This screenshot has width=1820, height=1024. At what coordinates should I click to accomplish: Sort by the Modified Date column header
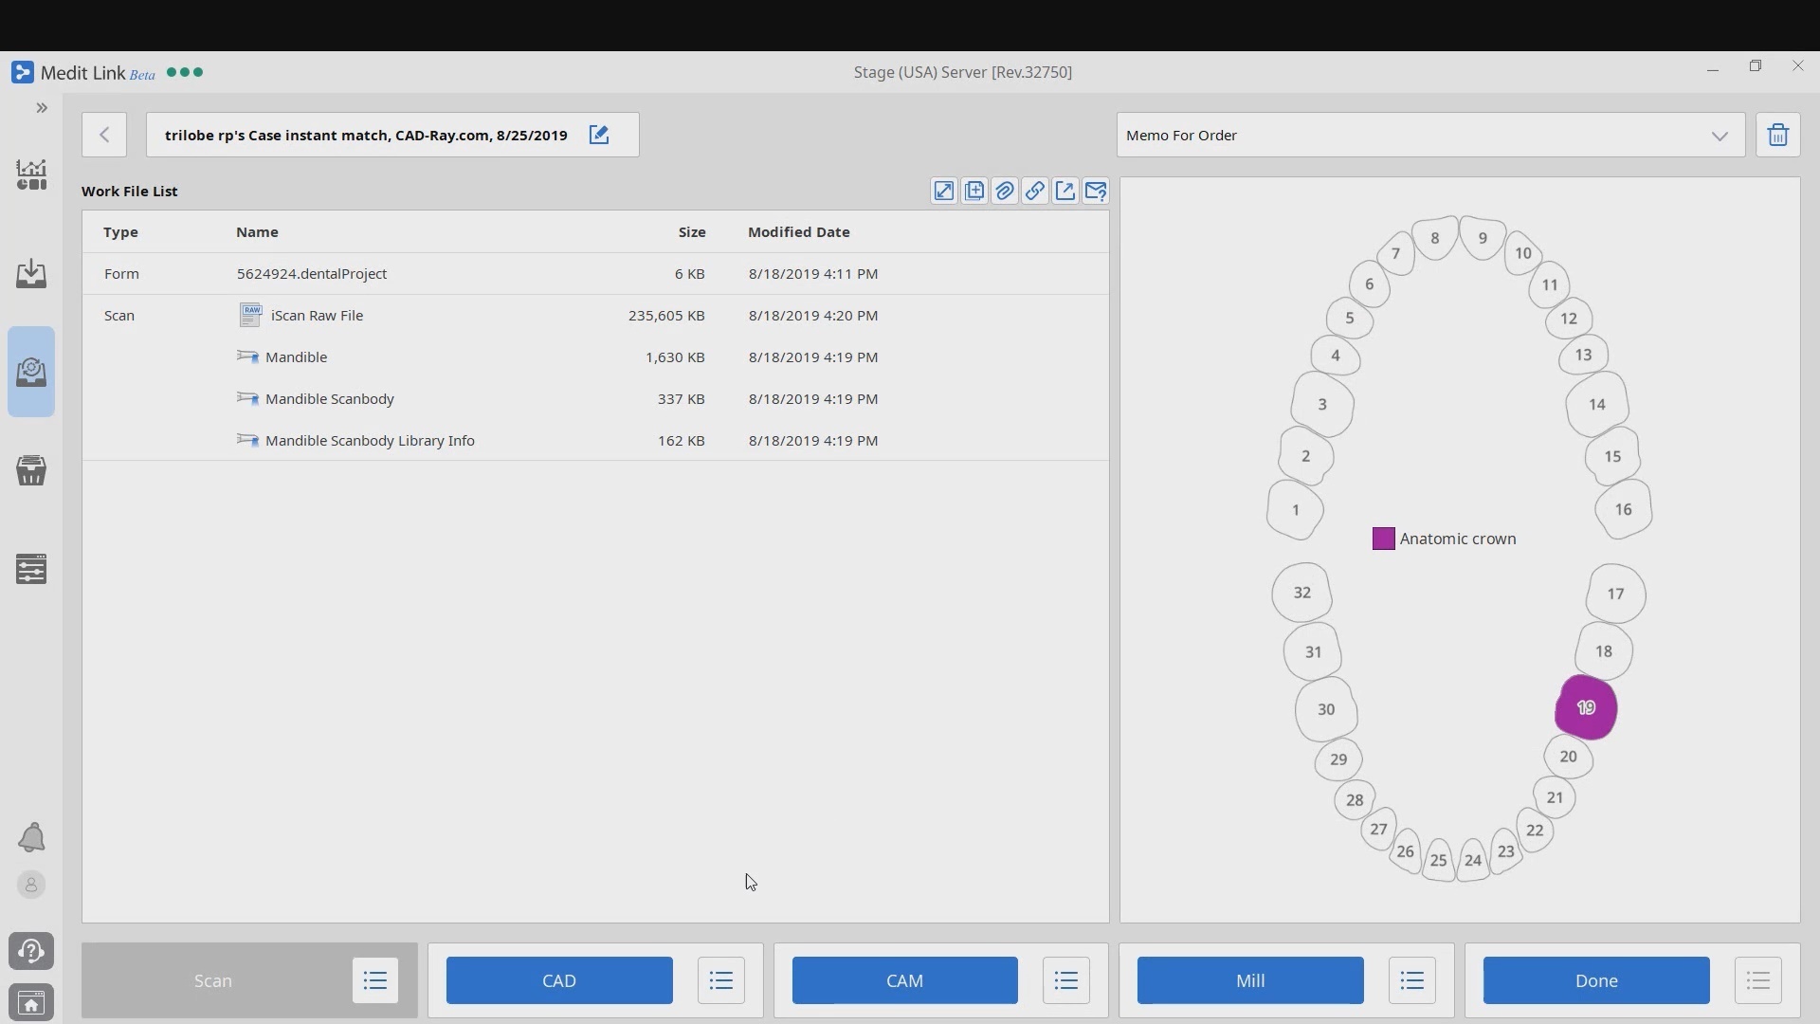tap(798, 232)
